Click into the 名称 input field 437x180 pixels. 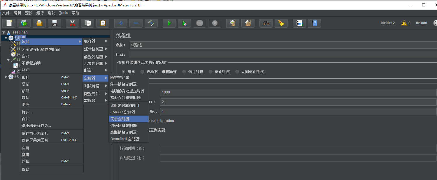pos(283,45)
